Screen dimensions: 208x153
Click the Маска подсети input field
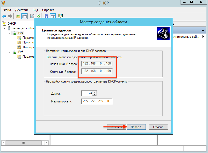(x=97, y=101)
